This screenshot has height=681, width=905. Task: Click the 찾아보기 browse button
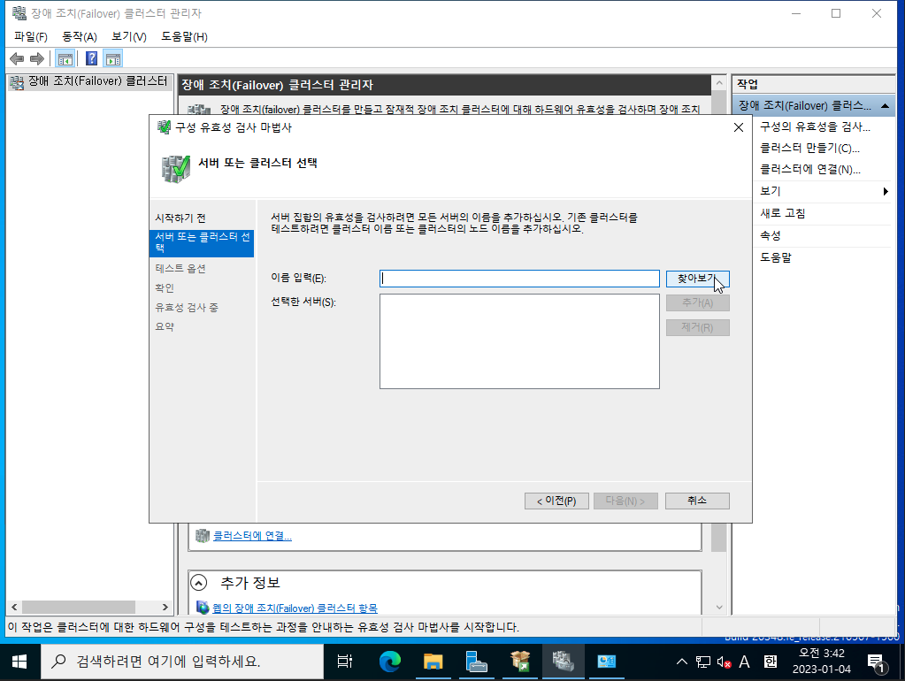click(697, 279)
